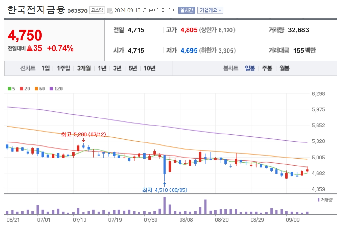337x227 pixels.
Task: Click the 고가 value 4,805
Action: [189, 30]
